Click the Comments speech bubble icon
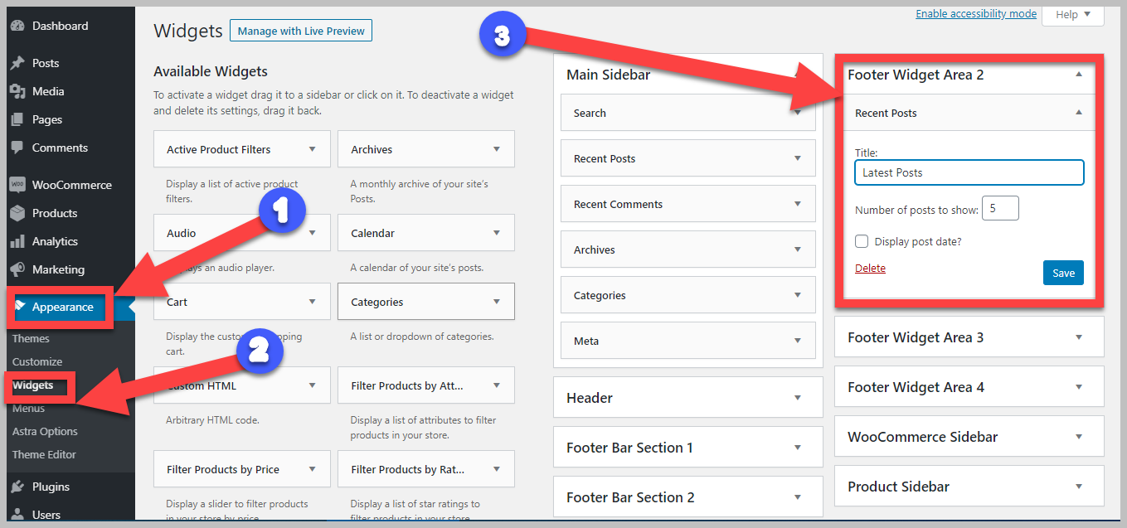Screen dimensions: 1127x528 click(17, 148)
